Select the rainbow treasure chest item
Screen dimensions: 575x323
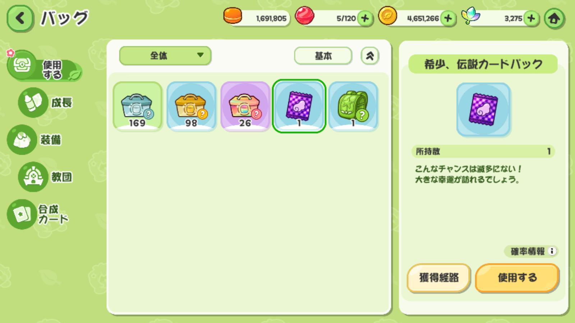(245, 106)
